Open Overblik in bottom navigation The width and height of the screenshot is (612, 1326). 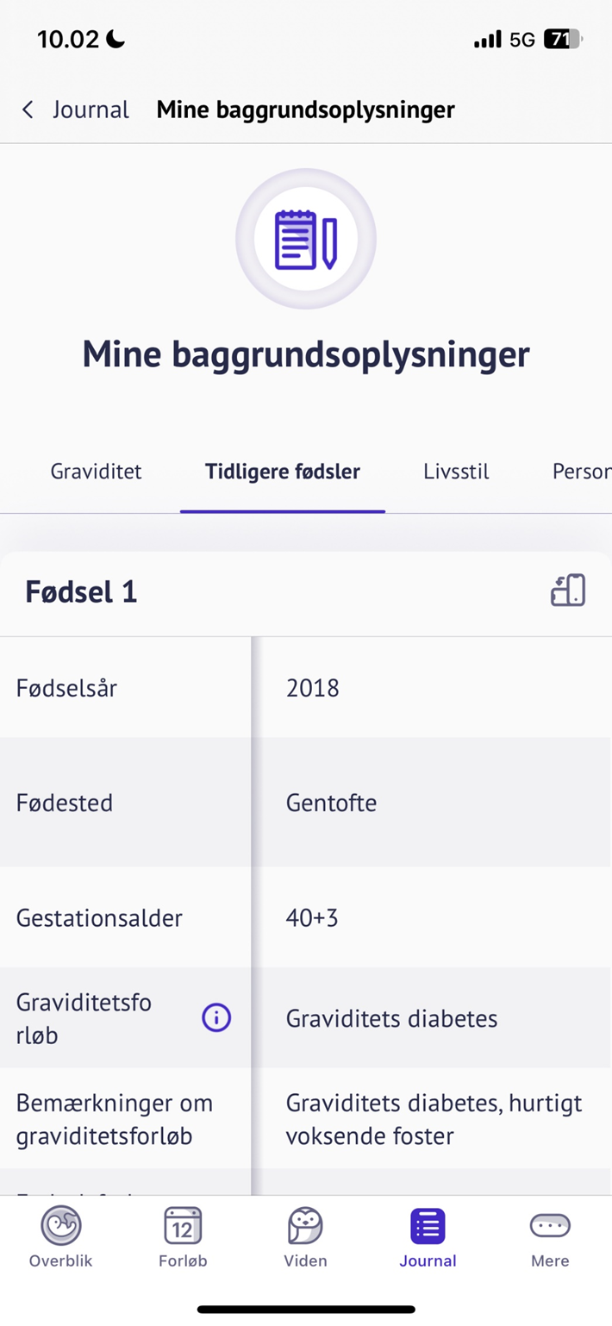(60, 1237)
